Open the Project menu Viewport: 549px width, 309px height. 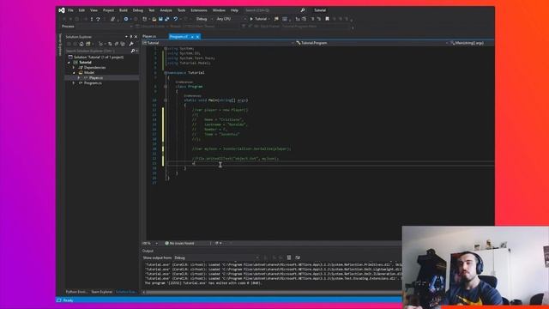click(x=108, y=10)
